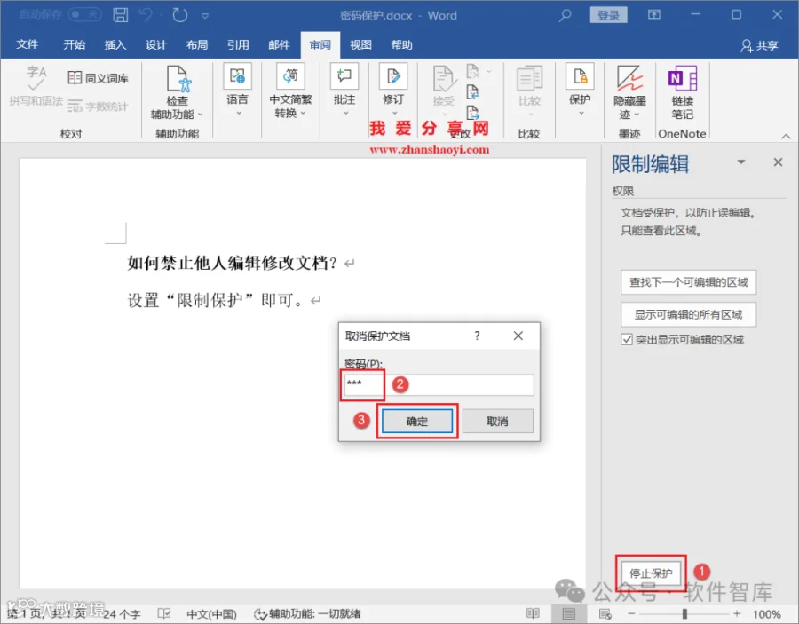Switch to read mode view in status bar
The height and width of the screenshot is (624, 799).
(x=533, y=613)
